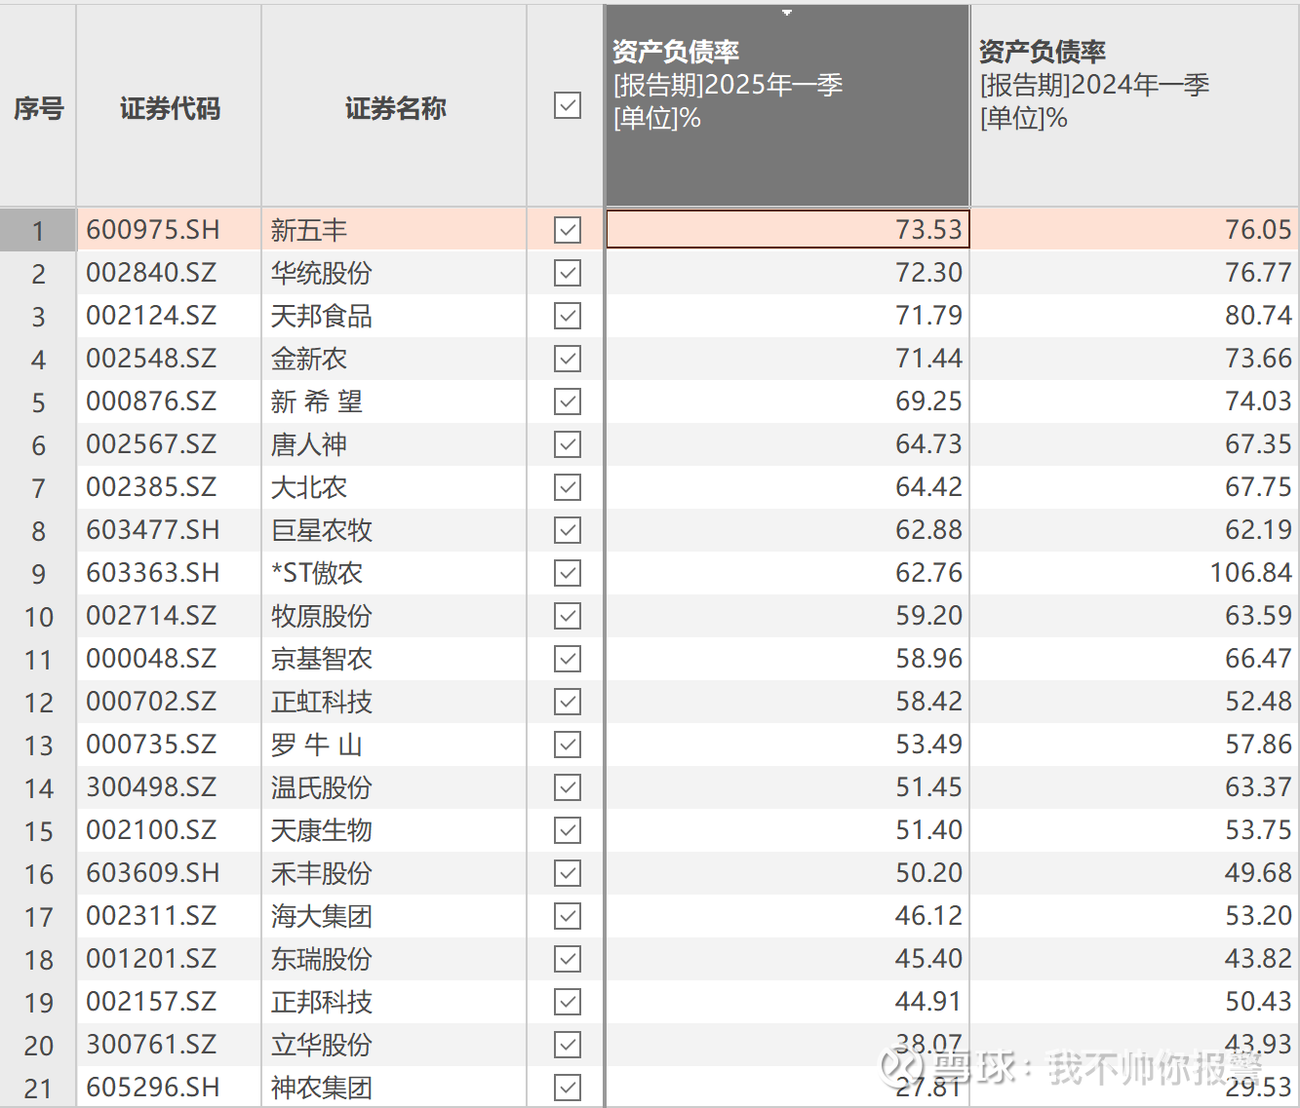Click security code 002840.SZ
Screen dimensions: 1300x1108
click(x=151, y=273)
